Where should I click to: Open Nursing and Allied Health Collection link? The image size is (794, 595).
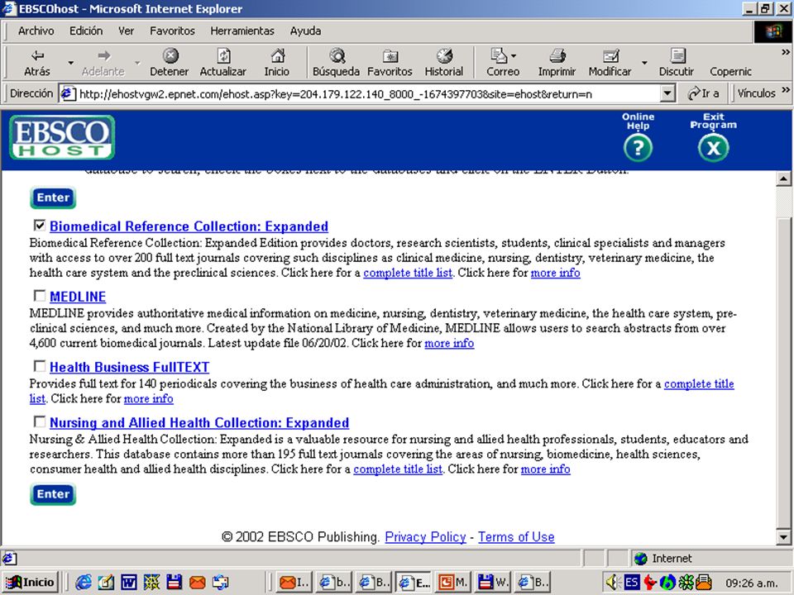pyautogui.click(x=199, y=422)
